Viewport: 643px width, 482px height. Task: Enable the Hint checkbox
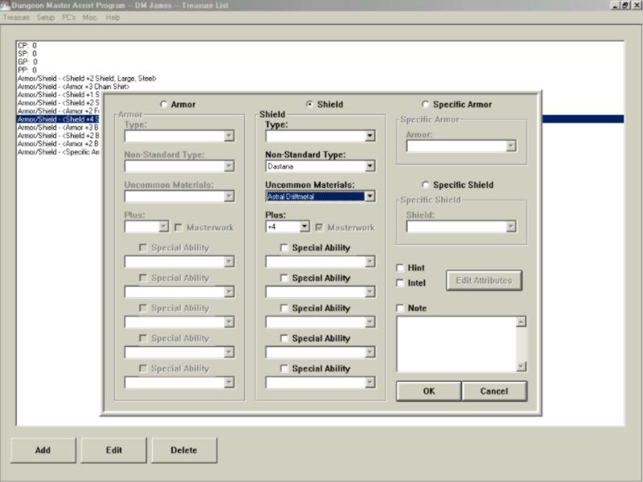click(401, 268)
